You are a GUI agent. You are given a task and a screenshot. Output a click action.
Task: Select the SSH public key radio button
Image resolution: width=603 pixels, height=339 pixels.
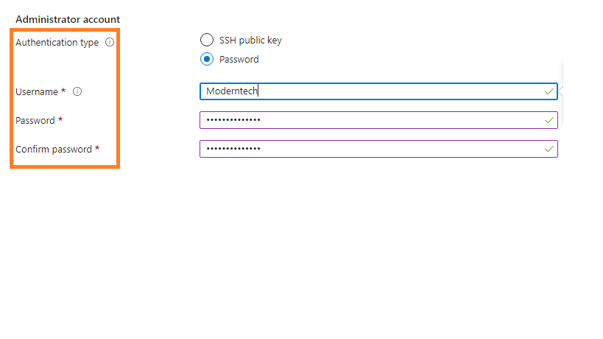click(x=207, y=41)
